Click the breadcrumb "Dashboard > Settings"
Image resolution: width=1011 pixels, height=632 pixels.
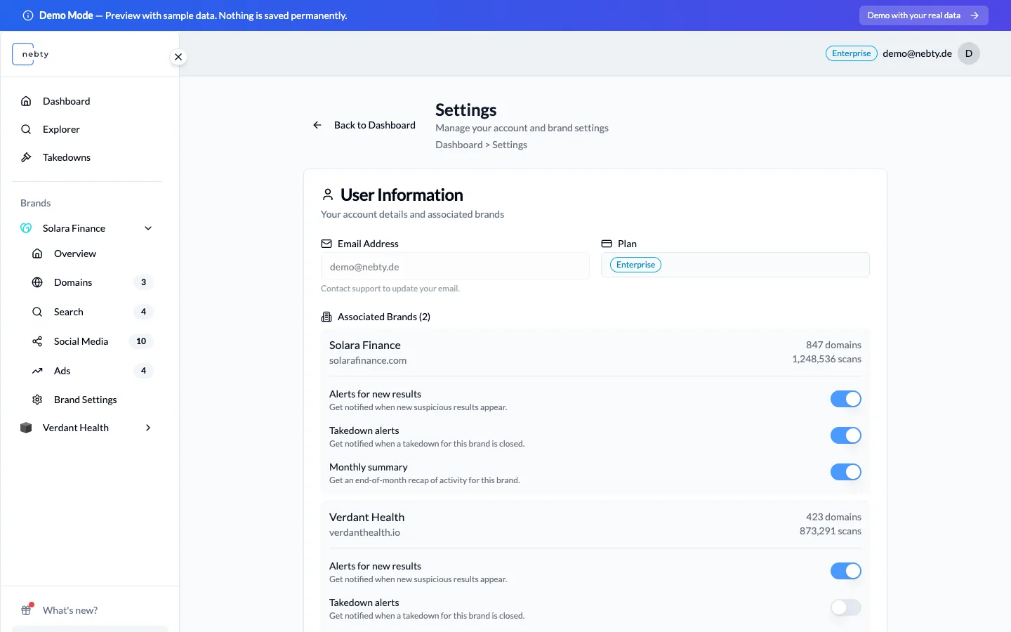click(481, 145)
